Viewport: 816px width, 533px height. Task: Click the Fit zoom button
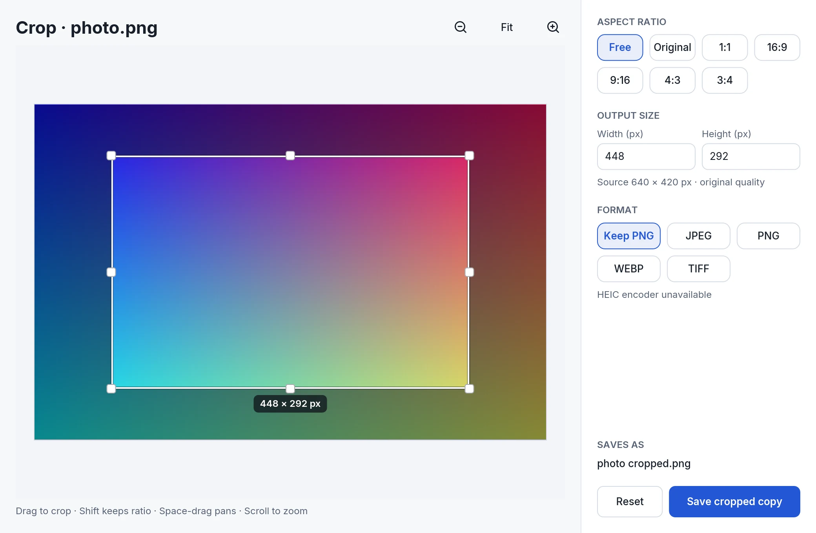pyautogui.click(x=507, y=27)
